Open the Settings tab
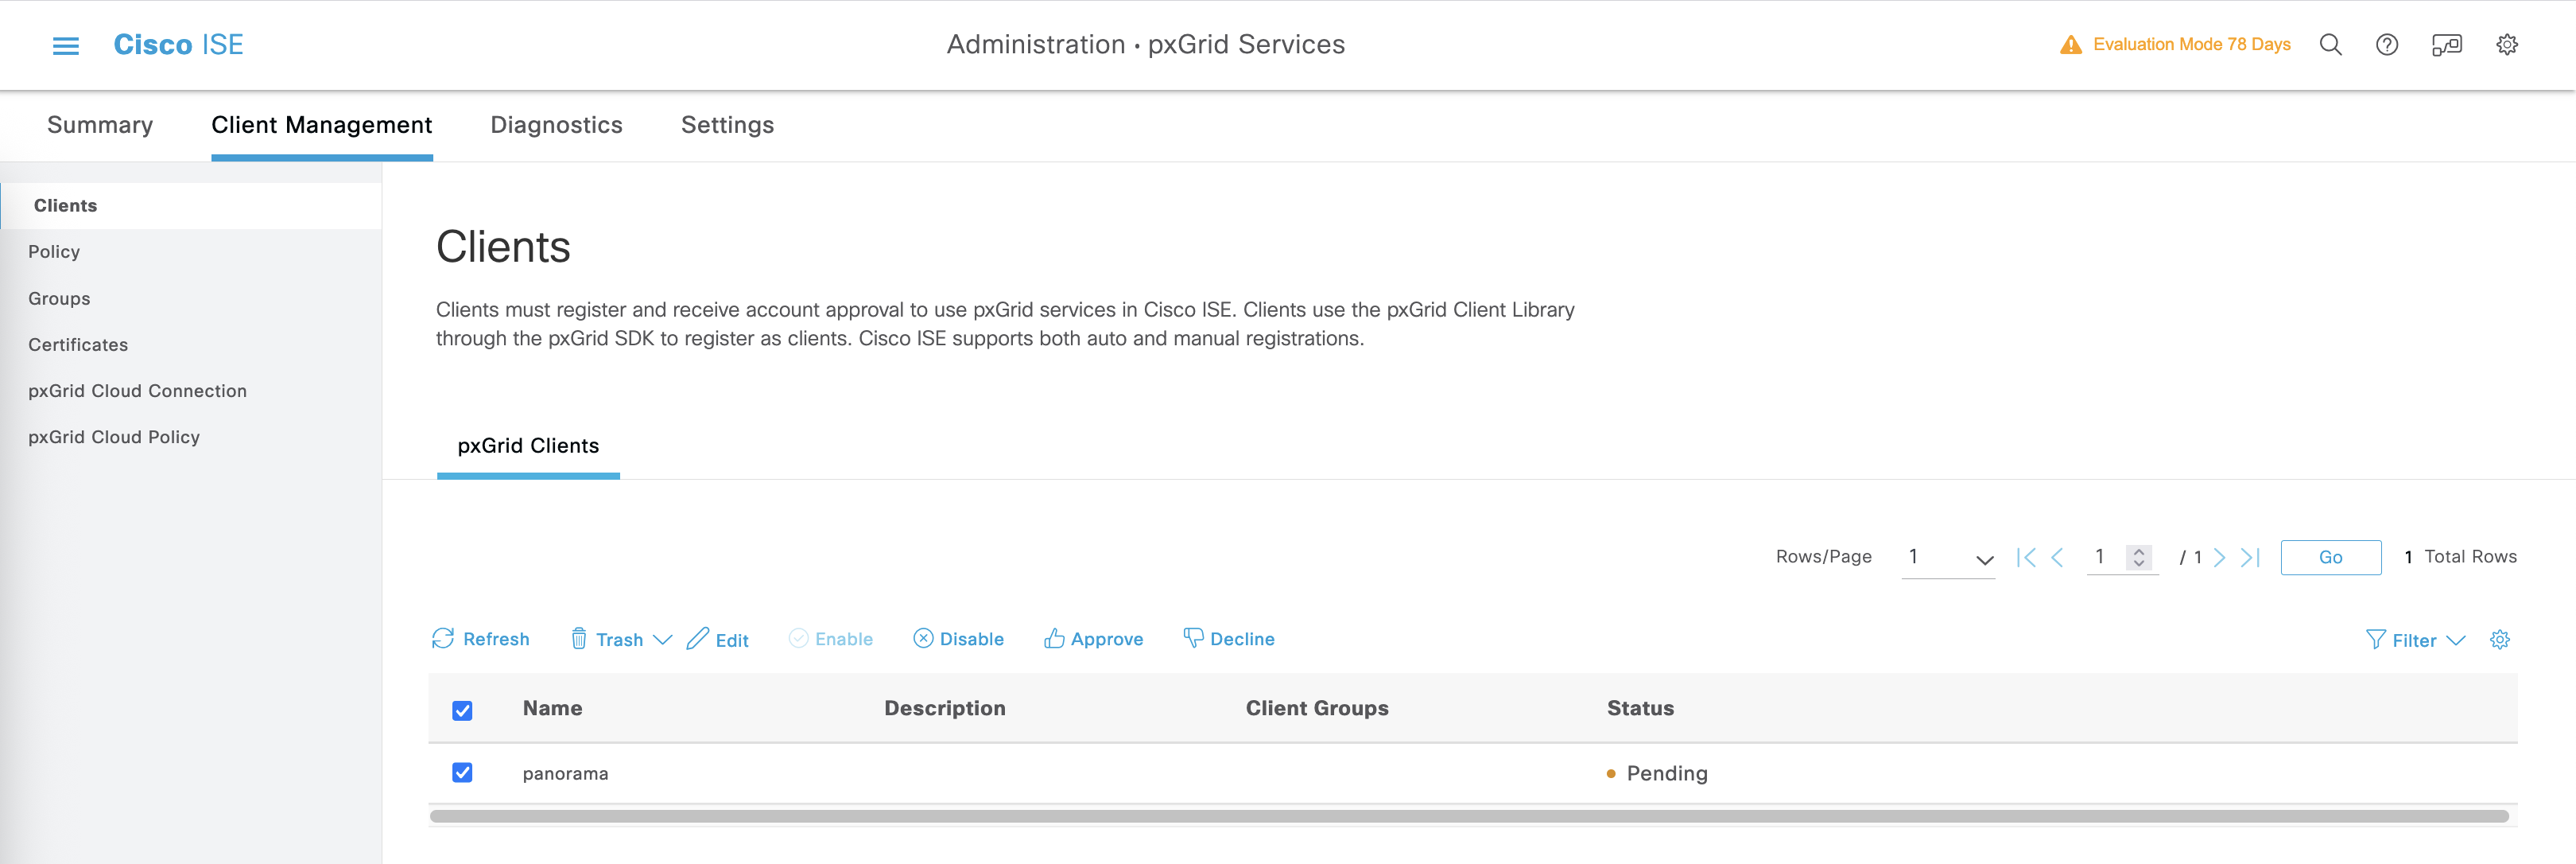This screenshot has height=864, width=2576. coord(727,125)
